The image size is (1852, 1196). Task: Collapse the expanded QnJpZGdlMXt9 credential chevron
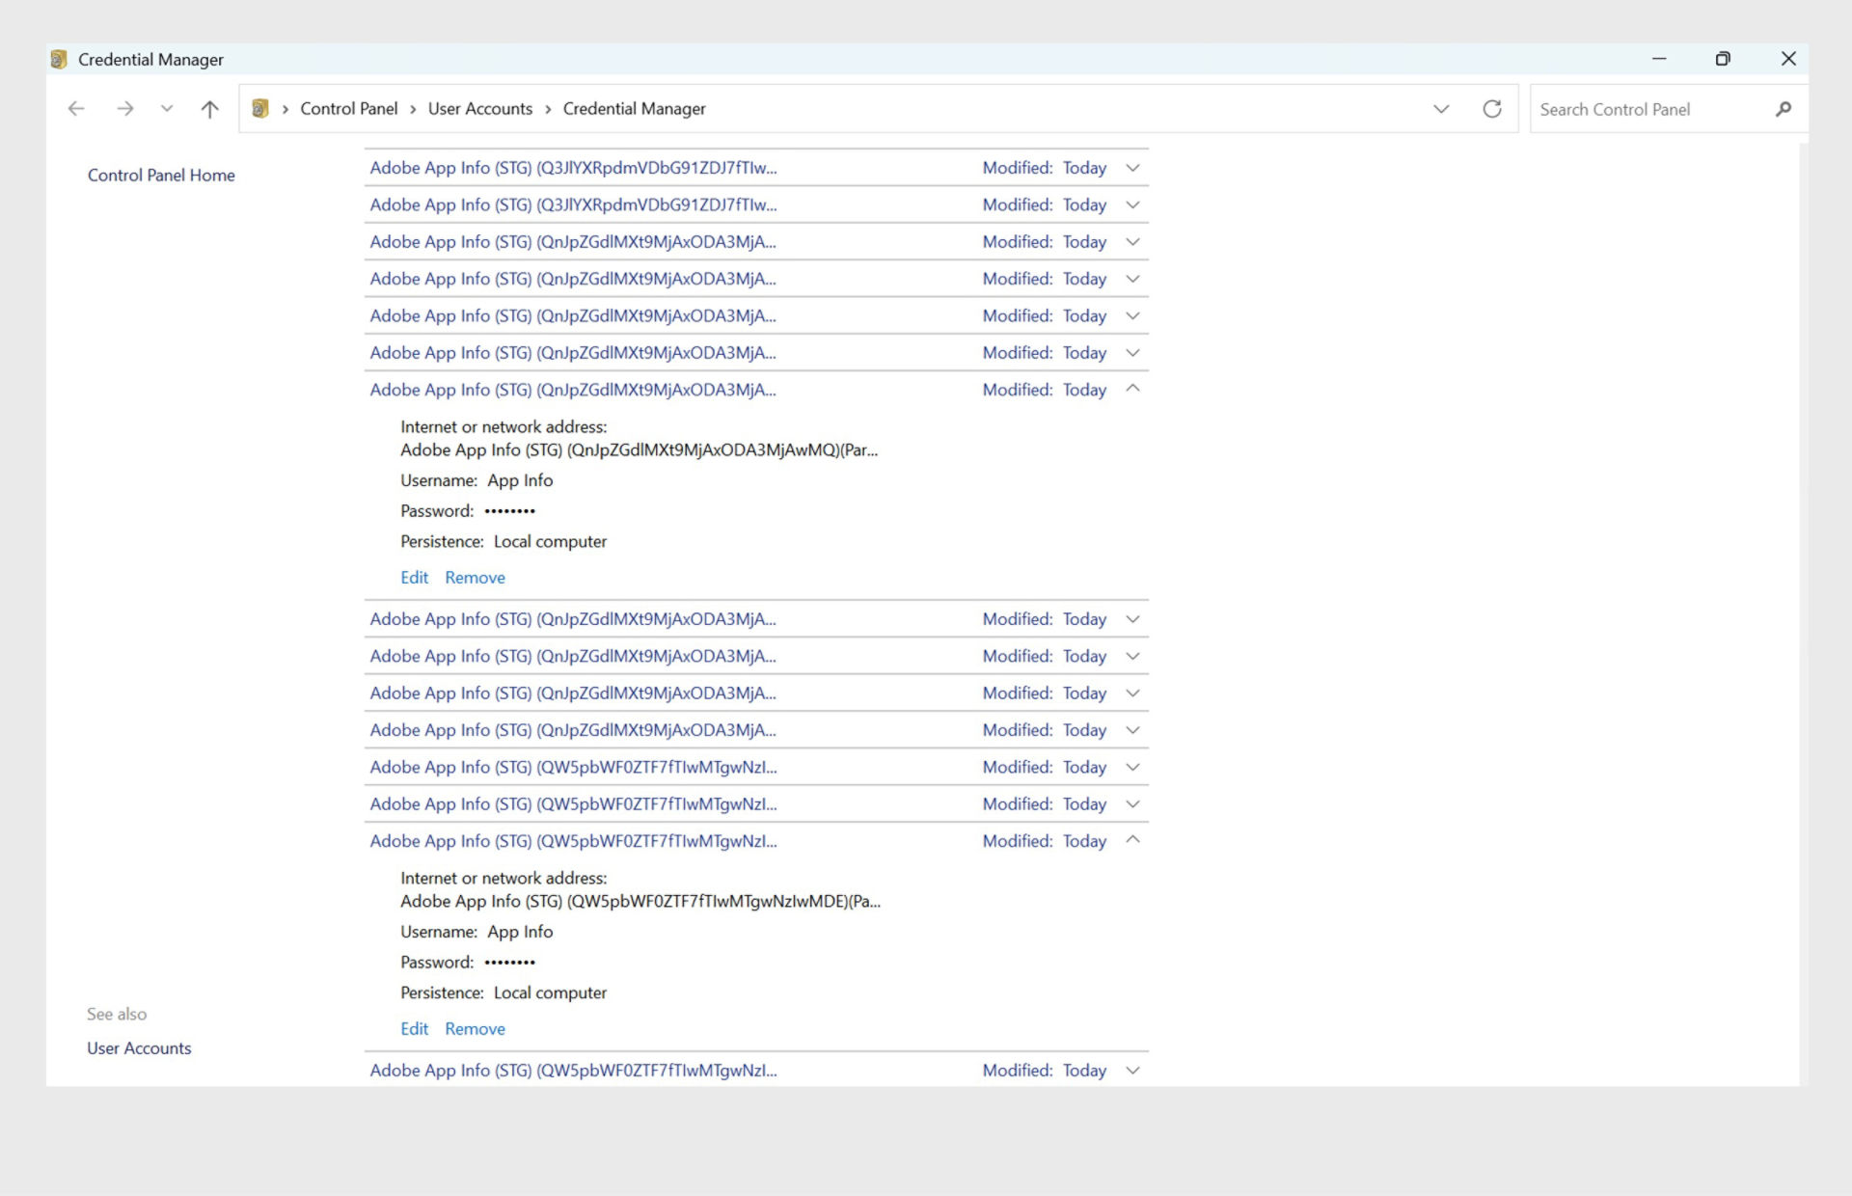click(x=1133, y=389)
